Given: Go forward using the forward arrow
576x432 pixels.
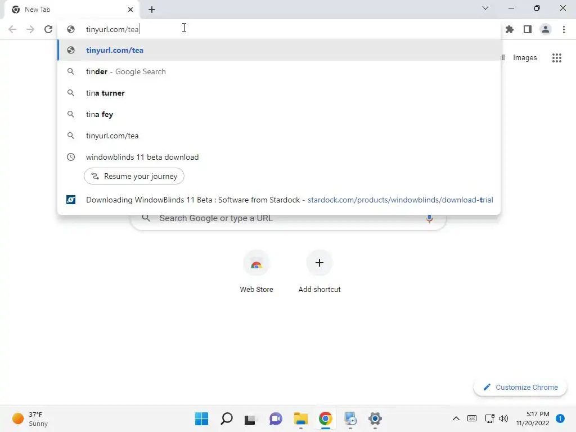Looking at the screenshot, I should 30,29.
